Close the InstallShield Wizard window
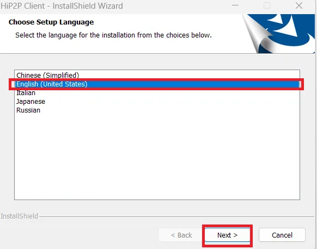The image size is (317, 249). click(299, 5)
